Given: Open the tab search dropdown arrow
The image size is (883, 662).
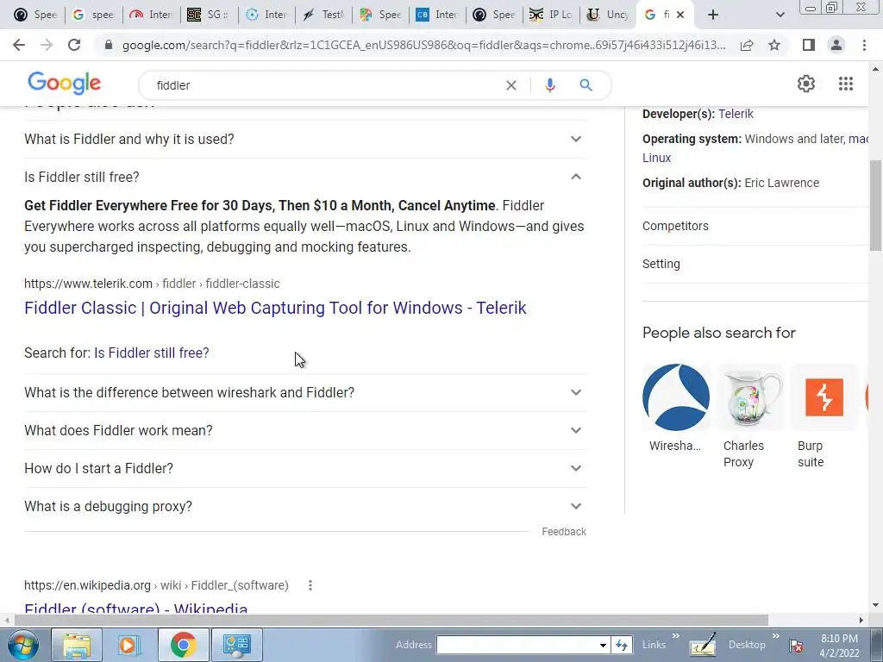Looking at the screenshot, I should (x=780, y=15).
